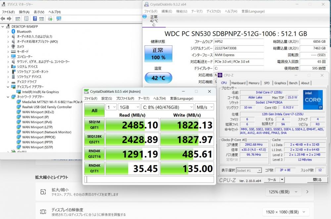Open the test size dropdown showing 1GiB
The width and height of the screenshot is (331, 219).
coord(129,107)
